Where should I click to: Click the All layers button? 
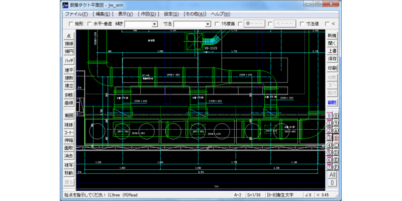tap(332, 175)
